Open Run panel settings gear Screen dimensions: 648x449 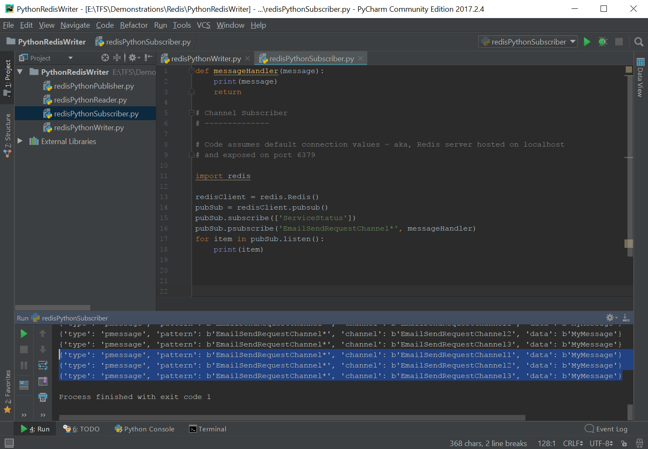611,318
